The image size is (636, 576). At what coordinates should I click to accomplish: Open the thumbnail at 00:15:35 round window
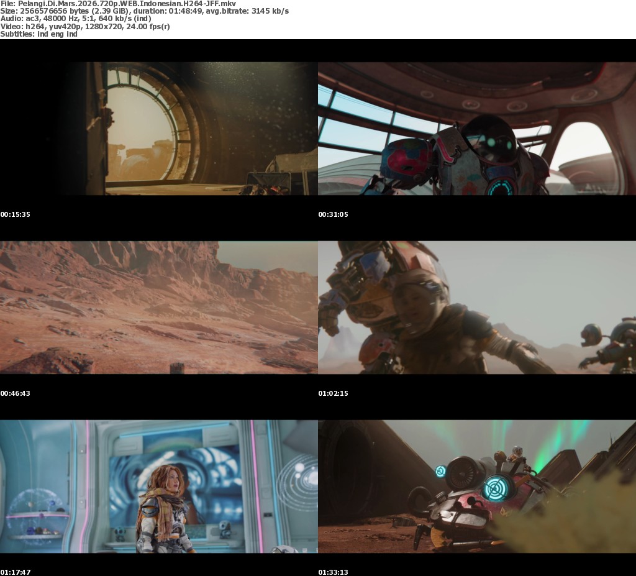(x=159, y=128)
